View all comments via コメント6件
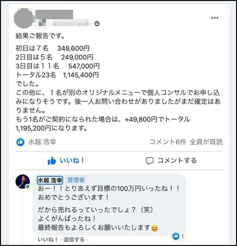Screen dimensions: 237x246 point(168,142)
